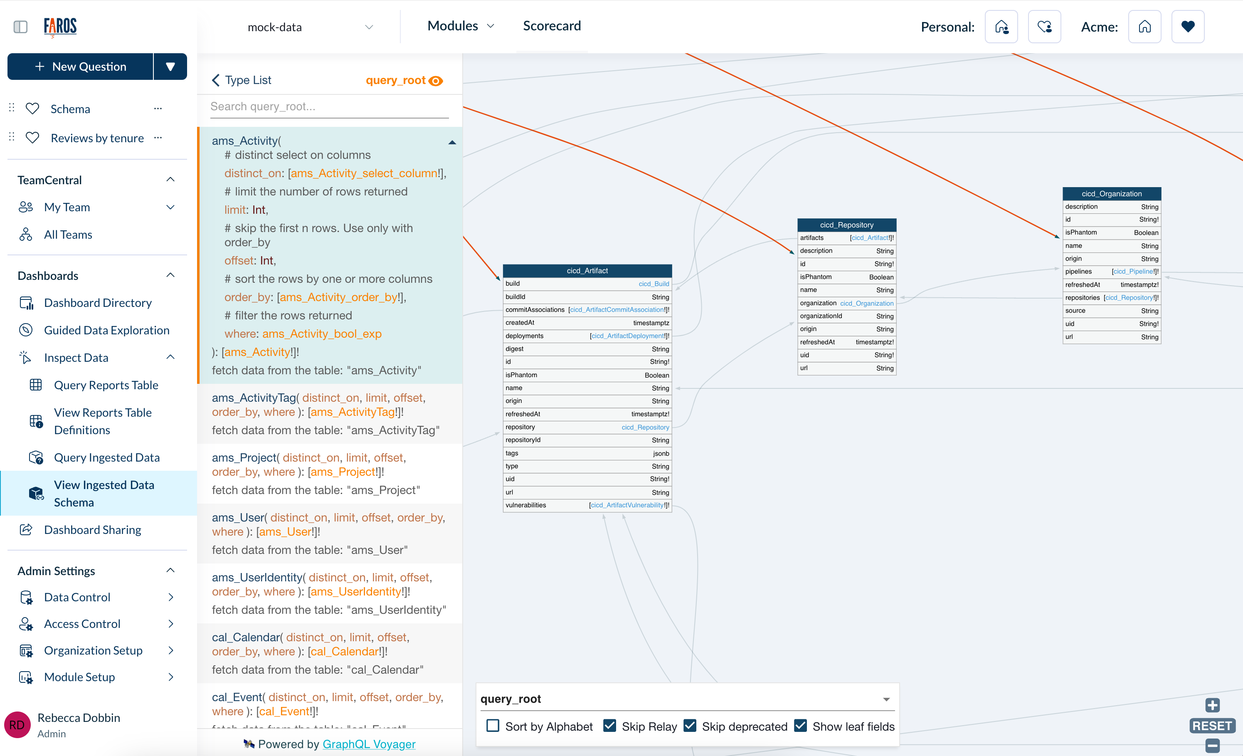Click the schema search input field
This screenshot has height=756, width=1243.
(x=329, y=106)
